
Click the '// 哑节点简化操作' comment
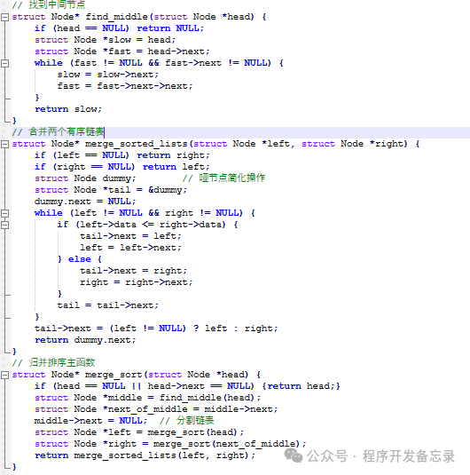[x=223, y=178]
